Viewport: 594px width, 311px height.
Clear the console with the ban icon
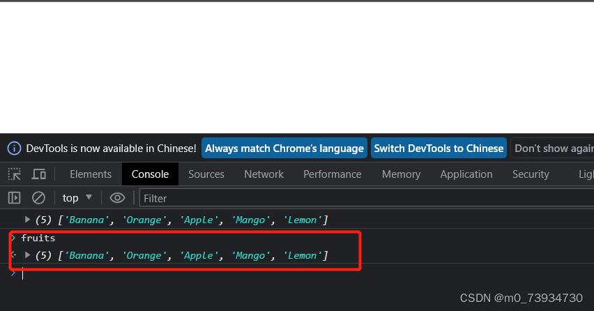[x=38, y=198]
